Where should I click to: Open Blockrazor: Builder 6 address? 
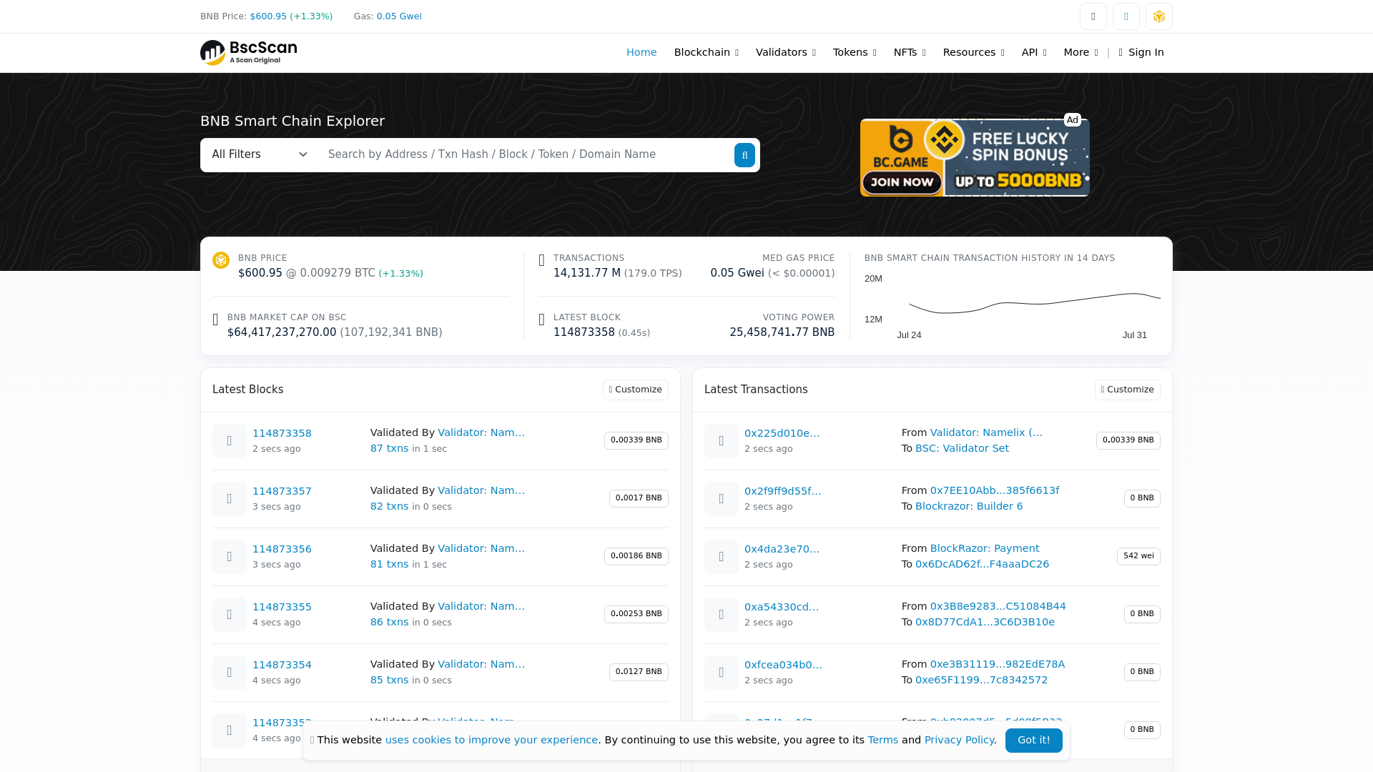tap(969, 506)
